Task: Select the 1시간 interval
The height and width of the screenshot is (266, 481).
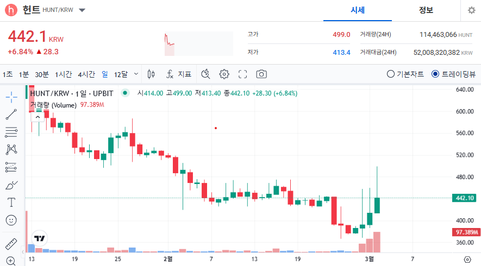Action: point(64,74)
